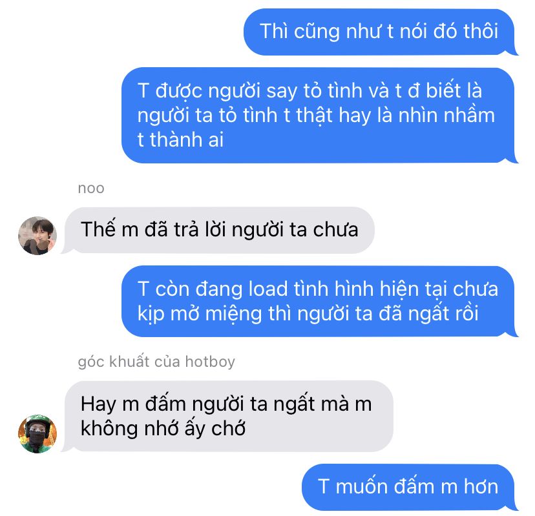Open the green helmet rider avatar
Image resolution: width=535 pixels, height=516 pixels.
[37, 434]
